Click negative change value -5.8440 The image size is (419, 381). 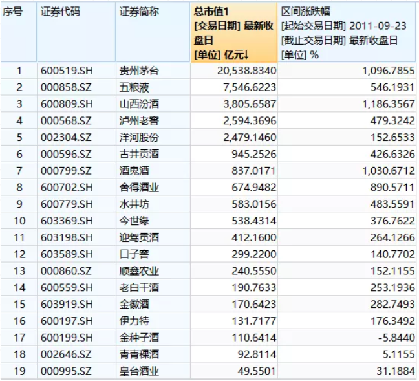tap(396, 338)
